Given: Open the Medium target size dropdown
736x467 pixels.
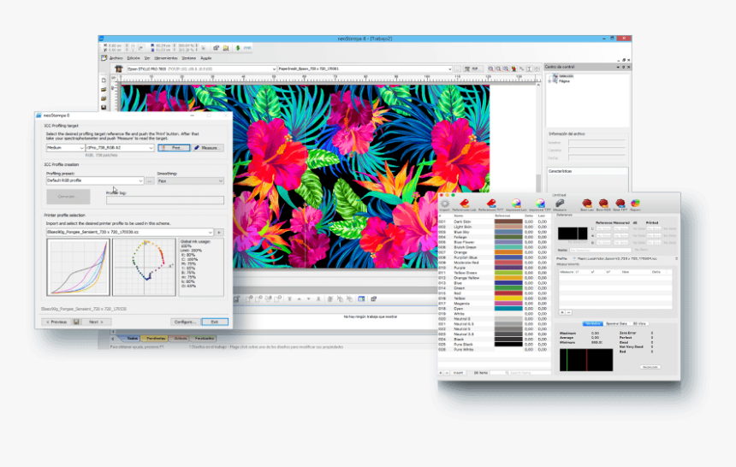Looking at the screenshot, I should (x=65, y=148).
